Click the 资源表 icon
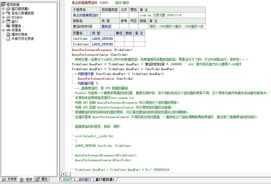 pyautogui.click(x=8, y=30)
